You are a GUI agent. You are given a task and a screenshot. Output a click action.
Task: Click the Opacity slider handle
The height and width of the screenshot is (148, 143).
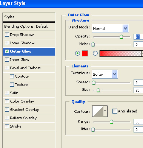click(121, 37)
